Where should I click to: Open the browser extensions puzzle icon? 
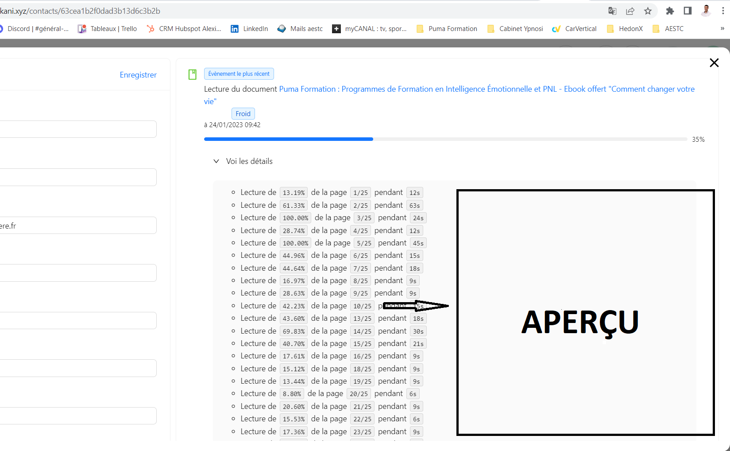[x=670, y=11]
